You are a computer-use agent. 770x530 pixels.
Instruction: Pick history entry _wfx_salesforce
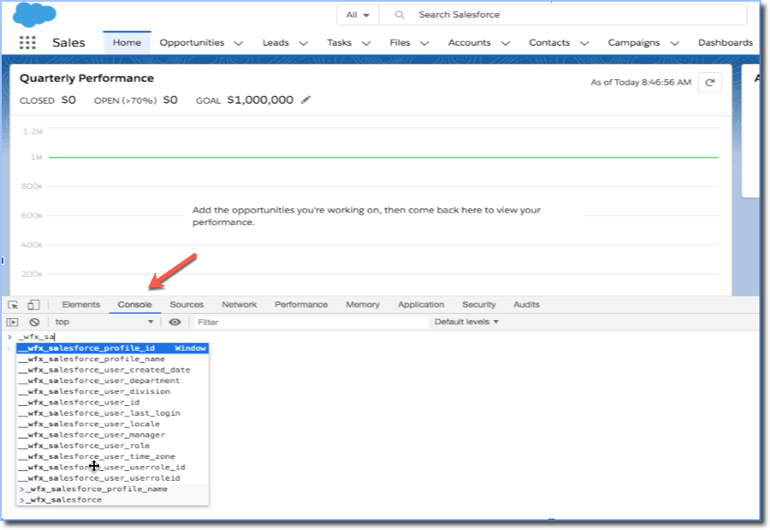(x=113, y=499)
